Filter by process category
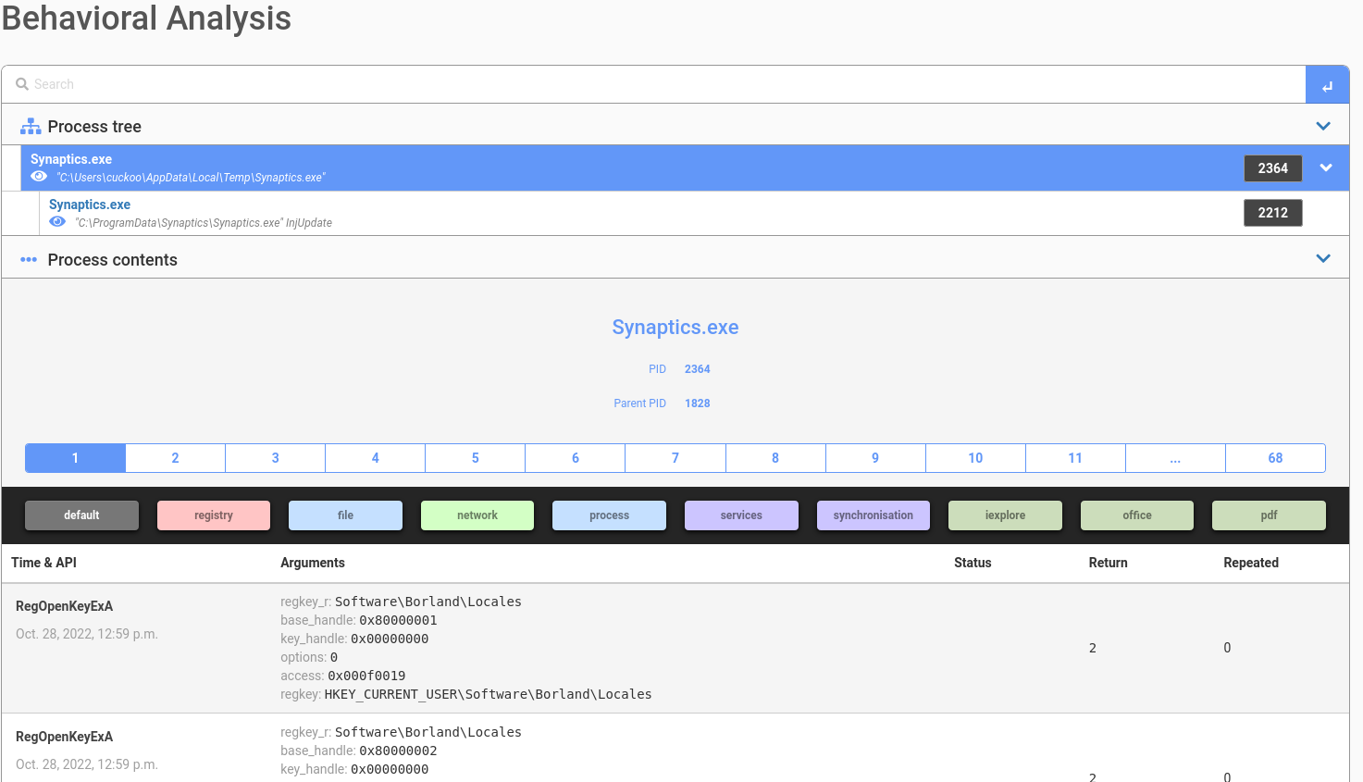This screenshot has width=1363, height=782. [x=609, y=515]
